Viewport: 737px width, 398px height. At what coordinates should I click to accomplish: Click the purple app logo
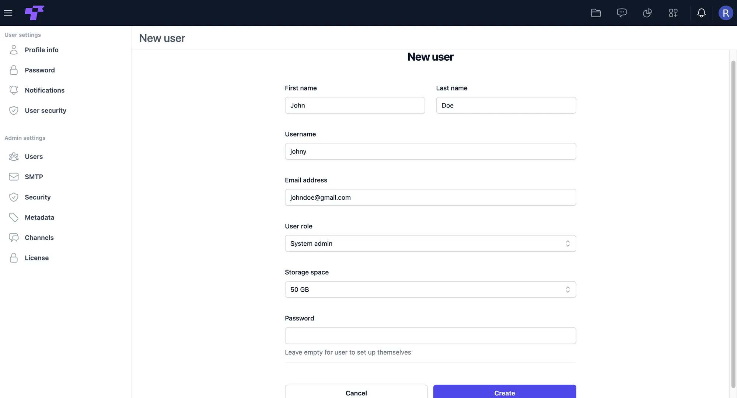click(x=35, y=13)
